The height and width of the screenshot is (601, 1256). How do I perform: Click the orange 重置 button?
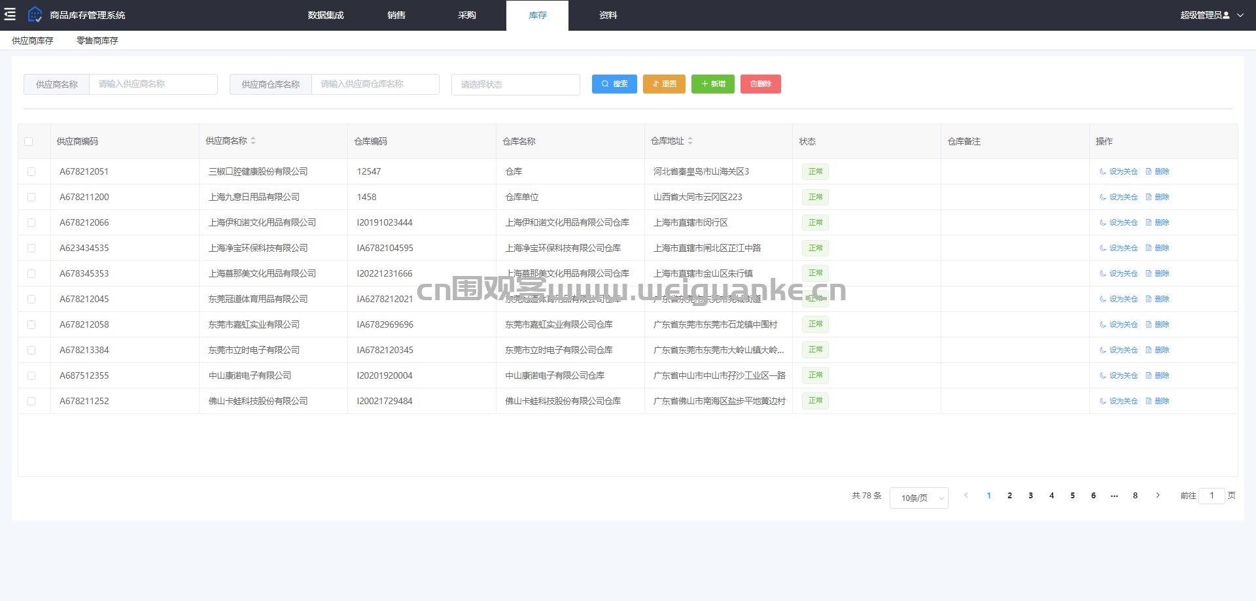tap(664, 84)
